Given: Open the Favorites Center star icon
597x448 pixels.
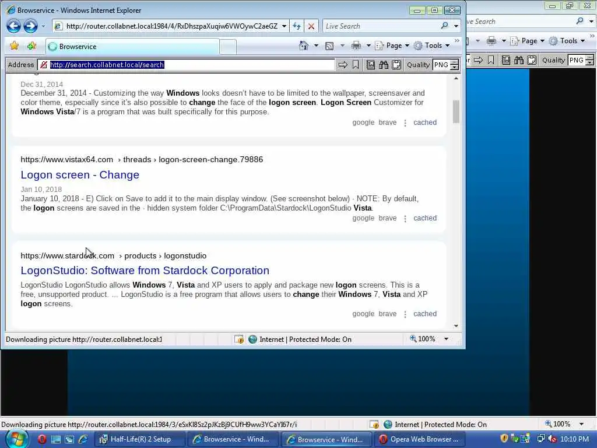Looking at the screenshot, I should [15, 46].
